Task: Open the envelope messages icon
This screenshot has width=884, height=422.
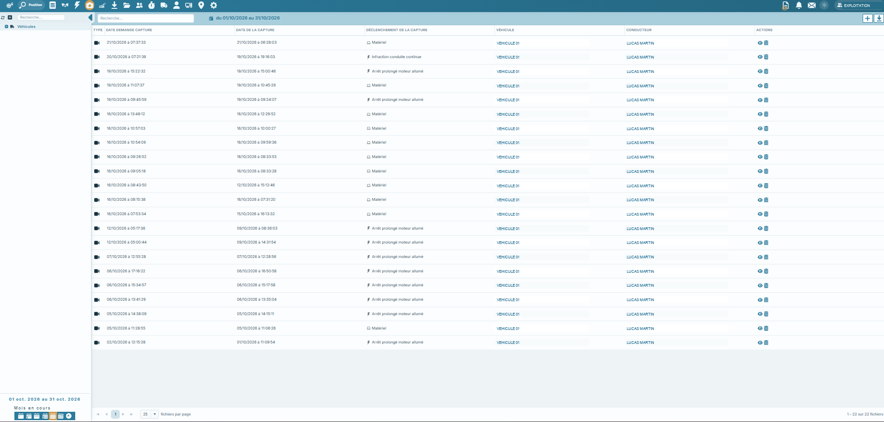Action: tap(812, 6)
